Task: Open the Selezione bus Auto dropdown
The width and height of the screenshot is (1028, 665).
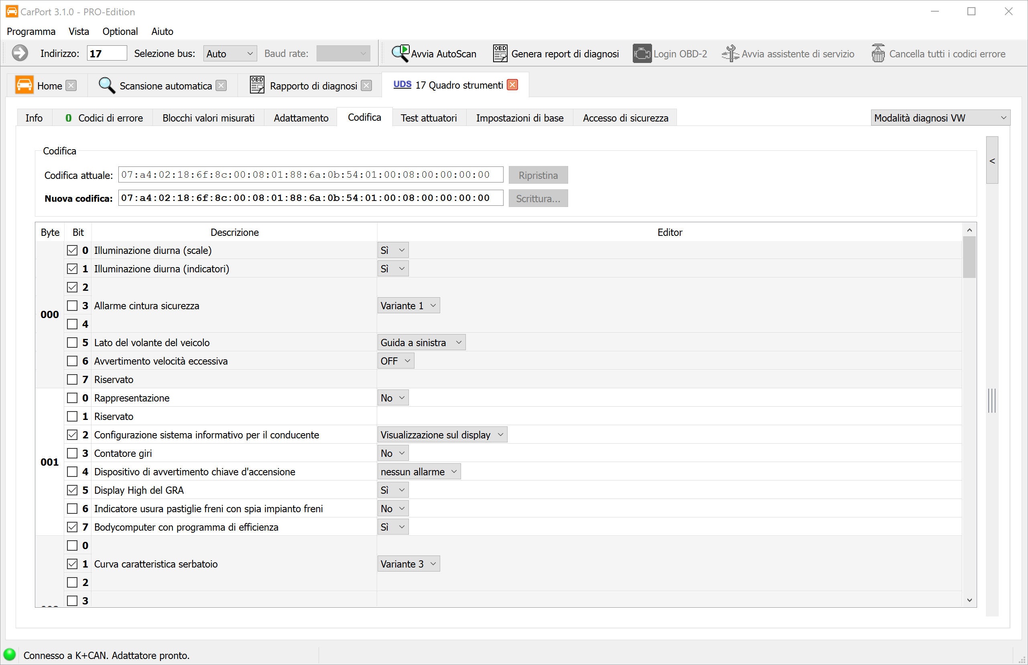Action: tap(230, 54)
